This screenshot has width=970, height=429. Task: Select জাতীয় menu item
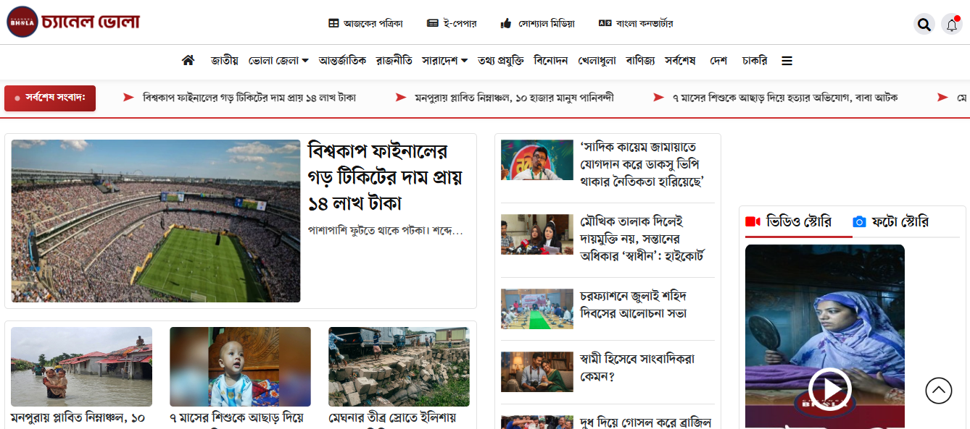click(x=225, y=61)
